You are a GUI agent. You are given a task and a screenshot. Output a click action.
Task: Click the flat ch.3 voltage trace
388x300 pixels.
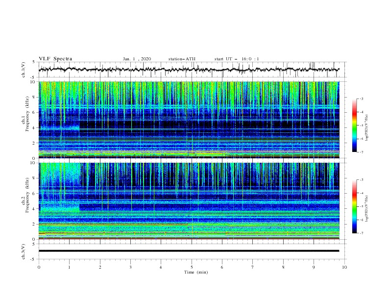point(189,251)
